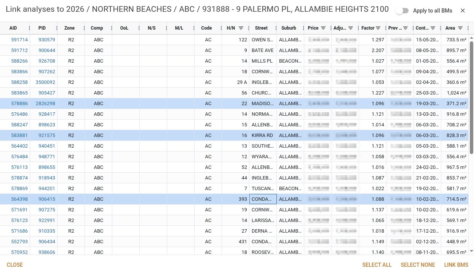
Task: Click area value 733.5 m²
Action: 456,39
